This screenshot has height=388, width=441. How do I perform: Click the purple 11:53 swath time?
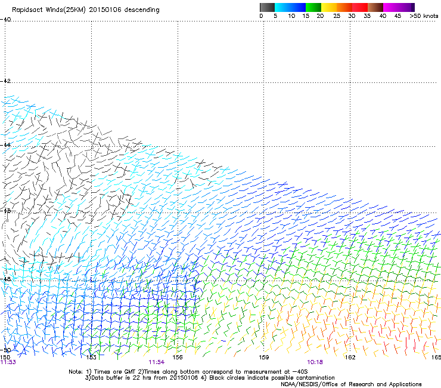click(x=8, y=362)
